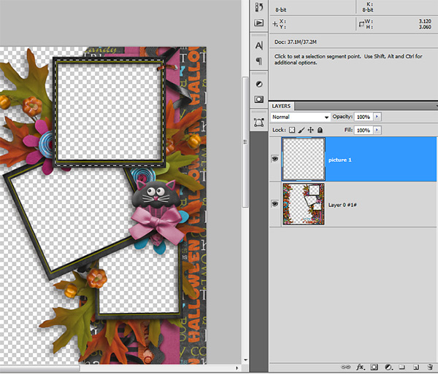Click the Opacity label

342,117
